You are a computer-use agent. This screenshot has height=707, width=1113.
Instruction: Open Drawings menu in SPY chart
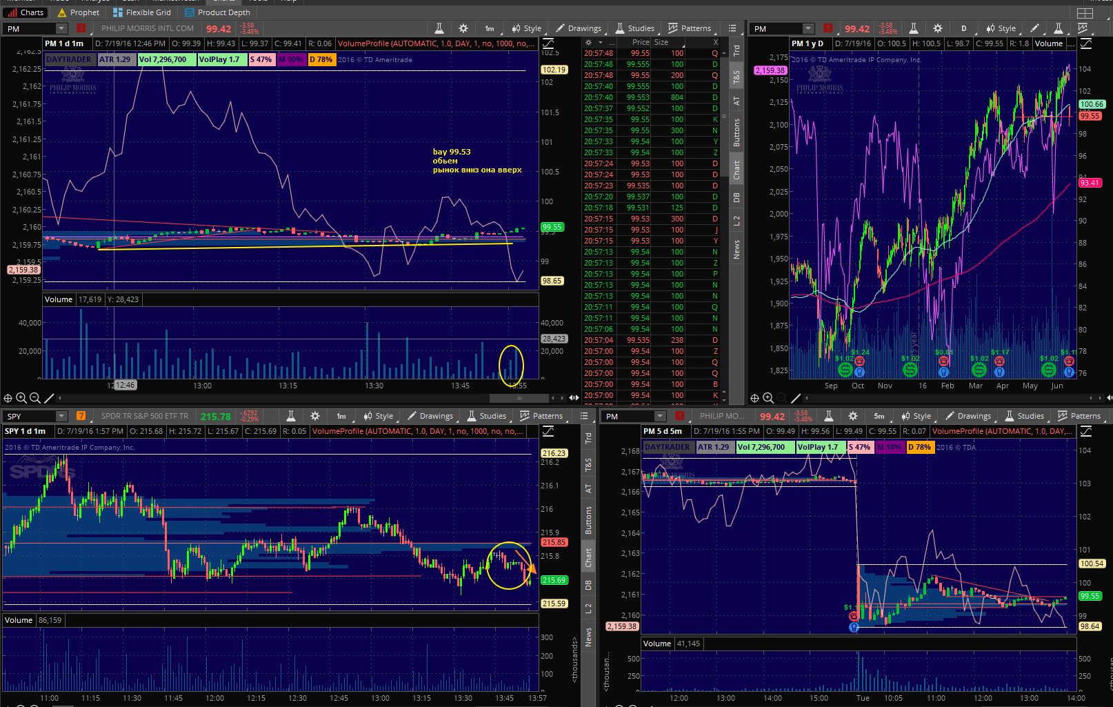pyautogui.click(x=430, y=416)
